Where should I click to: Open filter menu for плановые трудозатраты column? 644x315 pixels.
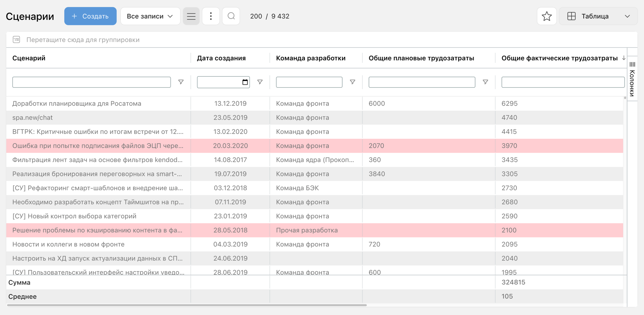(485, 82)
